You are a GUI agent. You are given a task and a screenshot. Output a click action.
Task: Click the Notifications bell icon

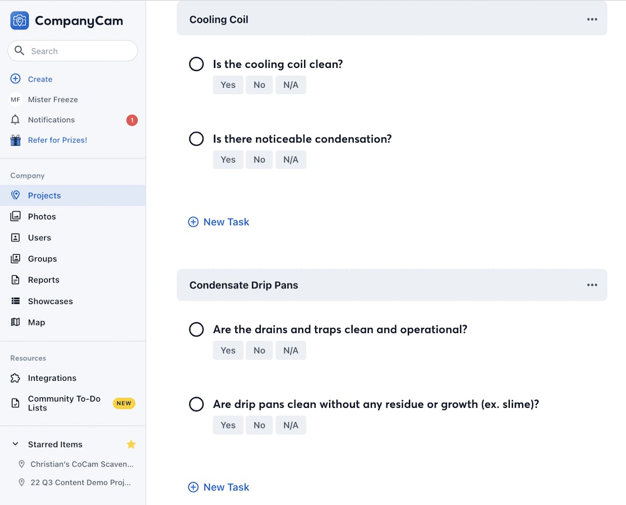click(x=16, y=120)
